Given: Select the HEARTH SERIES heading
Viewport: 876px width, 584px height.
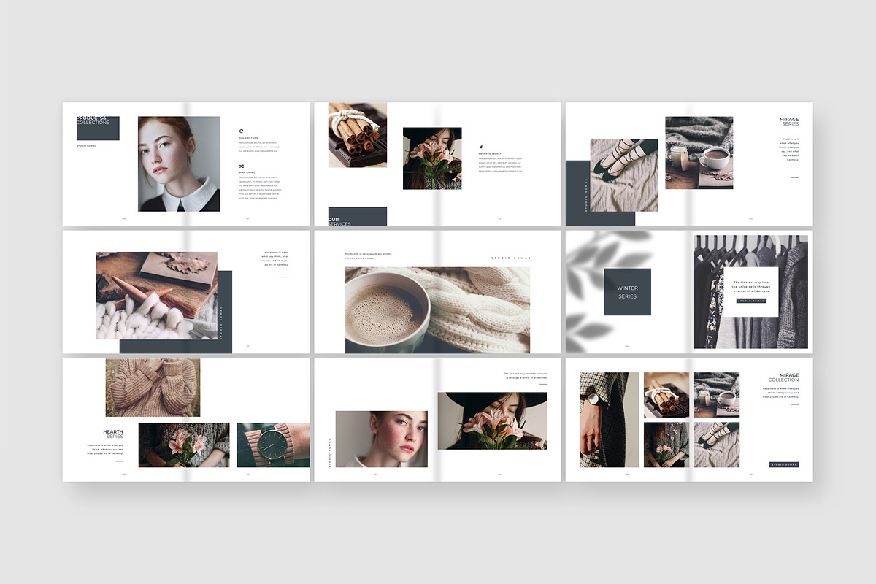Looking at the screenshot, I should (x=113, y=434).
